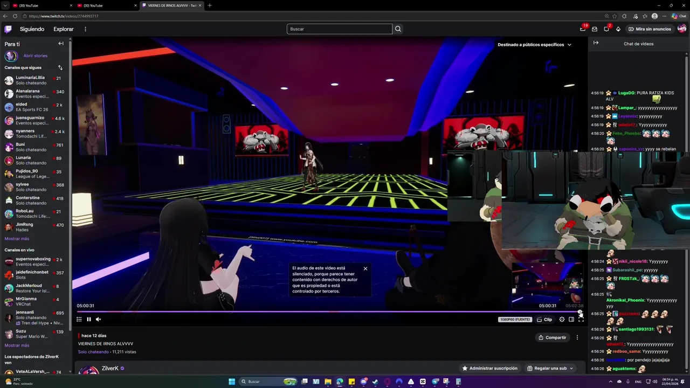Click the seek preview thumbnail
The width and height of the screenshot is (690, 388).
(547, 282)
